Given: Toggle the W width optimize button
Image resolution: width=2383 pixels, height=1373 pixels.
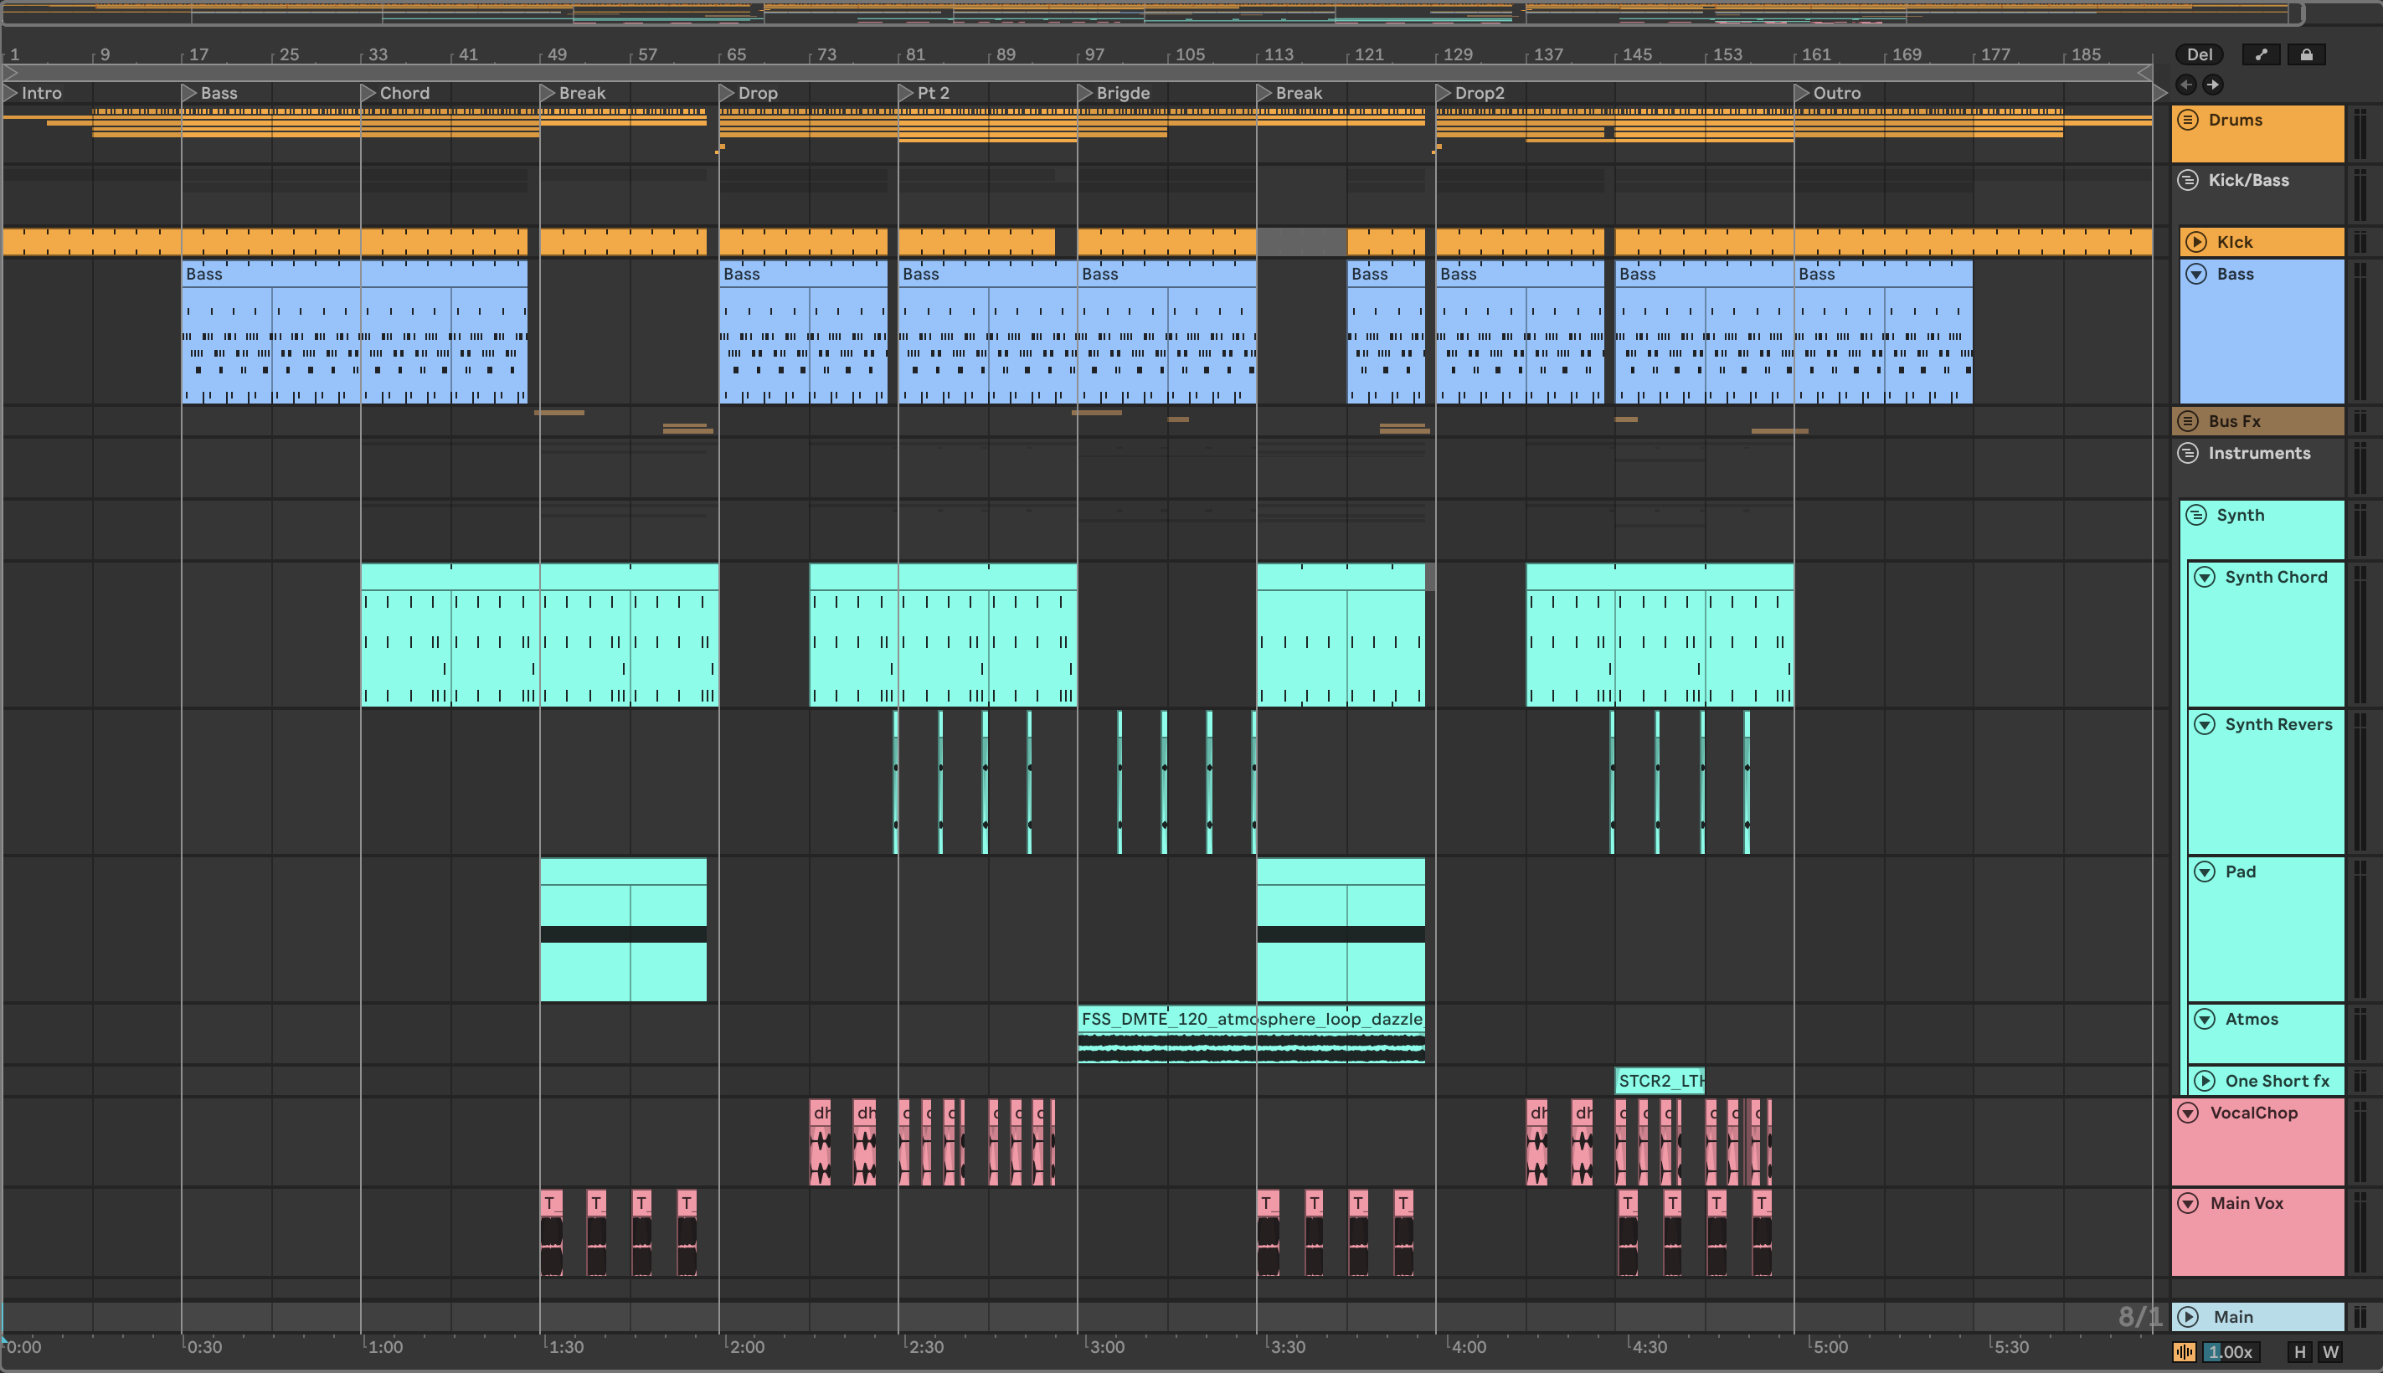Looking at the screenshot, I should point(2330,1351).
